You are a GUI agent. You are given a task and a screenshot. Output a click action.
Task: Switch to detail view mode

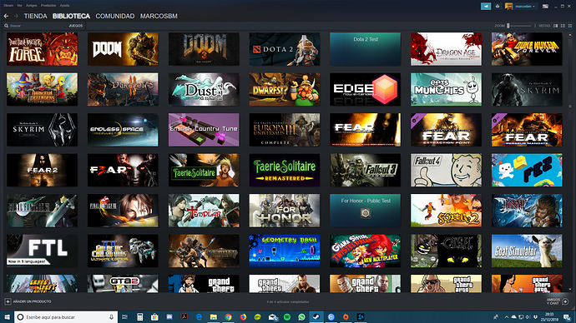click(x=555, y=26)
